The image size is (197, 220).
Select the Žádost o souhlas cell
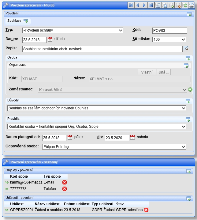tap(49, 210)
